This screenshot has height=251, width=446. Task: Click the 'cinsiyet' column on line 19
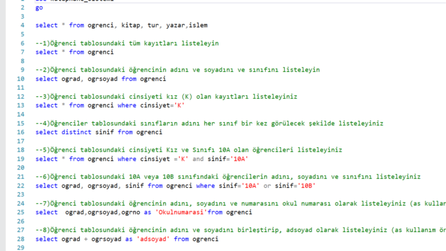pyautogui.click(x=155, y=159)
